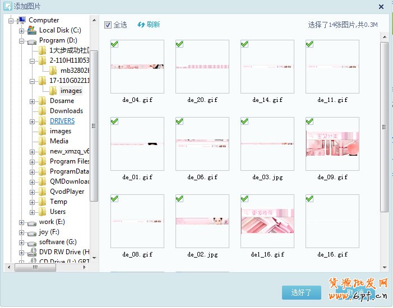Select the de1_16.gif thumbnail
This screenshot has height=308, width=393.
267,222
